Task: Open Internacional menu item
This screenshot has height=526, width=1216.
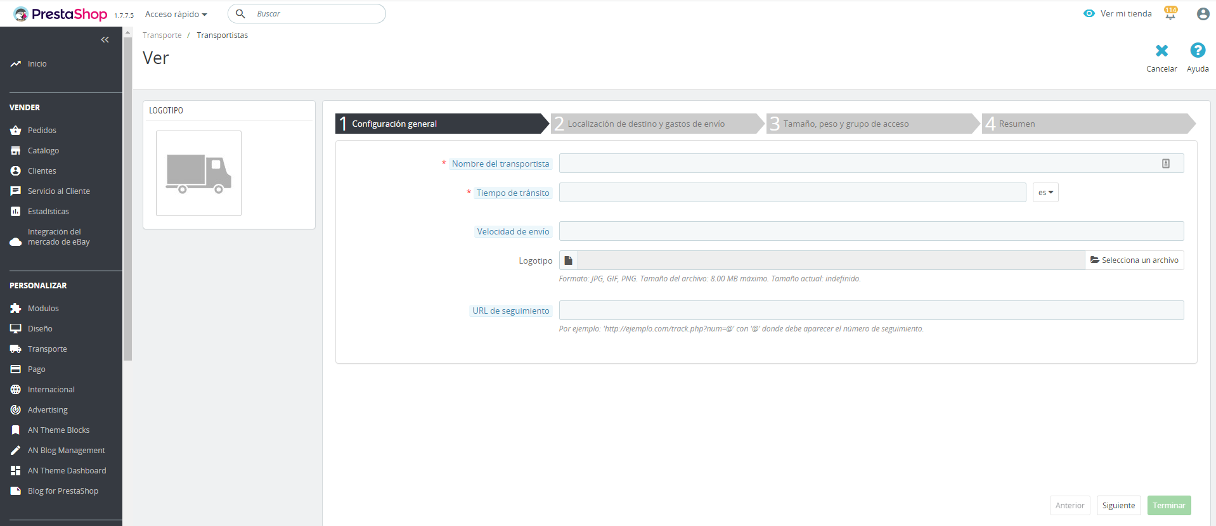Action: point(51,390)
